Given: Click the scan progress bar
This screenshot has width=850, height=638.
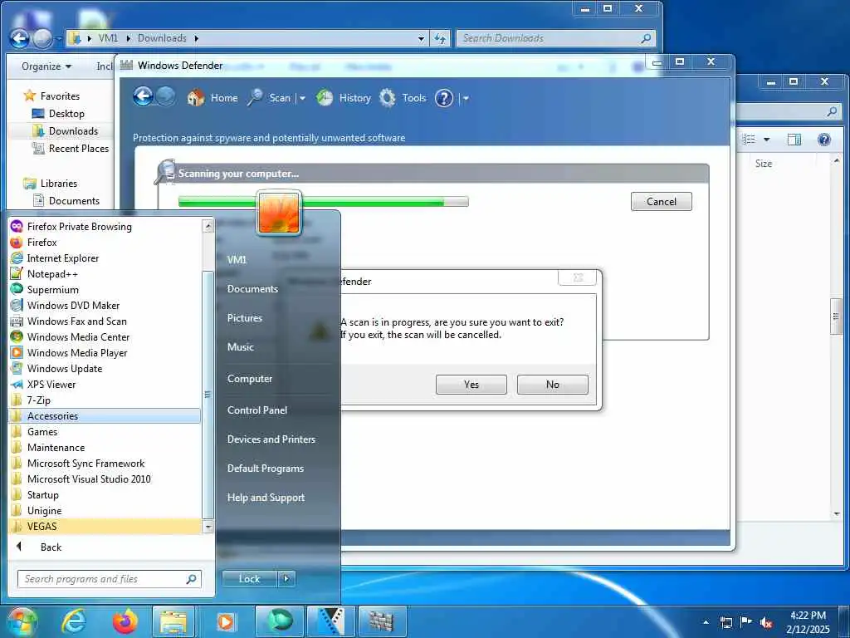Looking at the screenshot, I should [323, 202].
